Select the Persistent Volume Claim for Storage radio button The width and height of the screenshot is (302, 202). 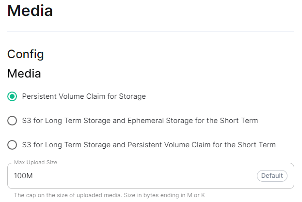(x=12, y=96)
